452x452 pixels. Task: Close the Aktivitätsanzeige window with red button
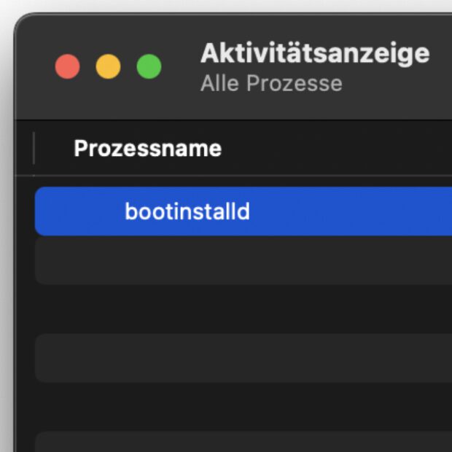tap(67, 66)
